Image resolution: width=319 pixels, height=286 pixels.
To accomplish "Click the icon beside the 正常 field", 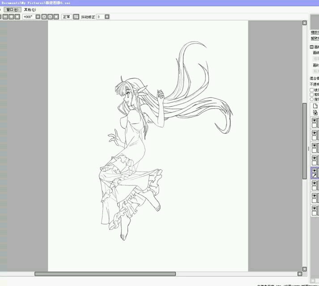I will [76, 17].
